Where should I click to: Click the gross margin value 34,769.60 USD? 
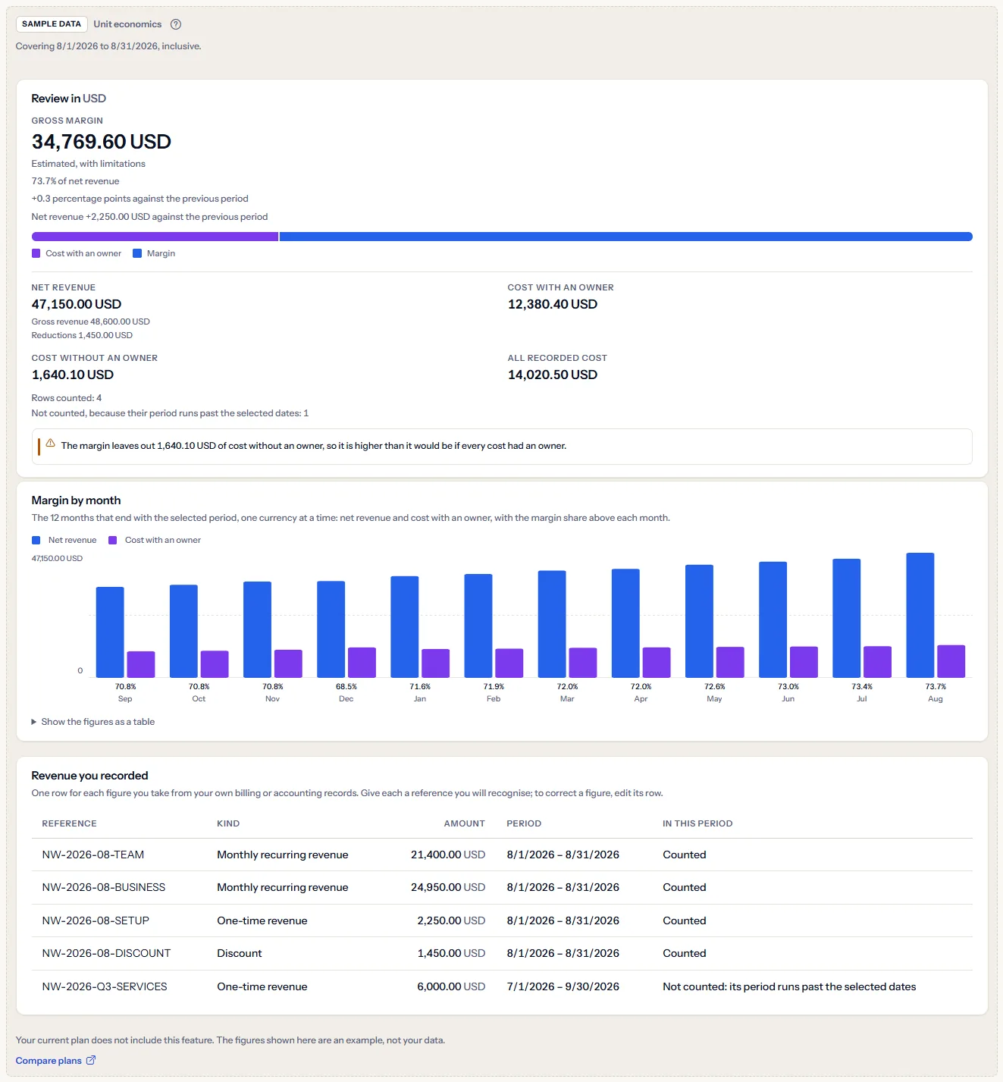pos(102,142)
